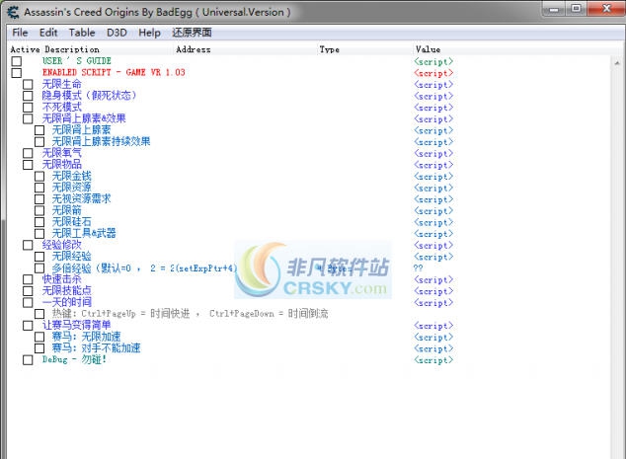Click the Value column header

tap(428, 49)
